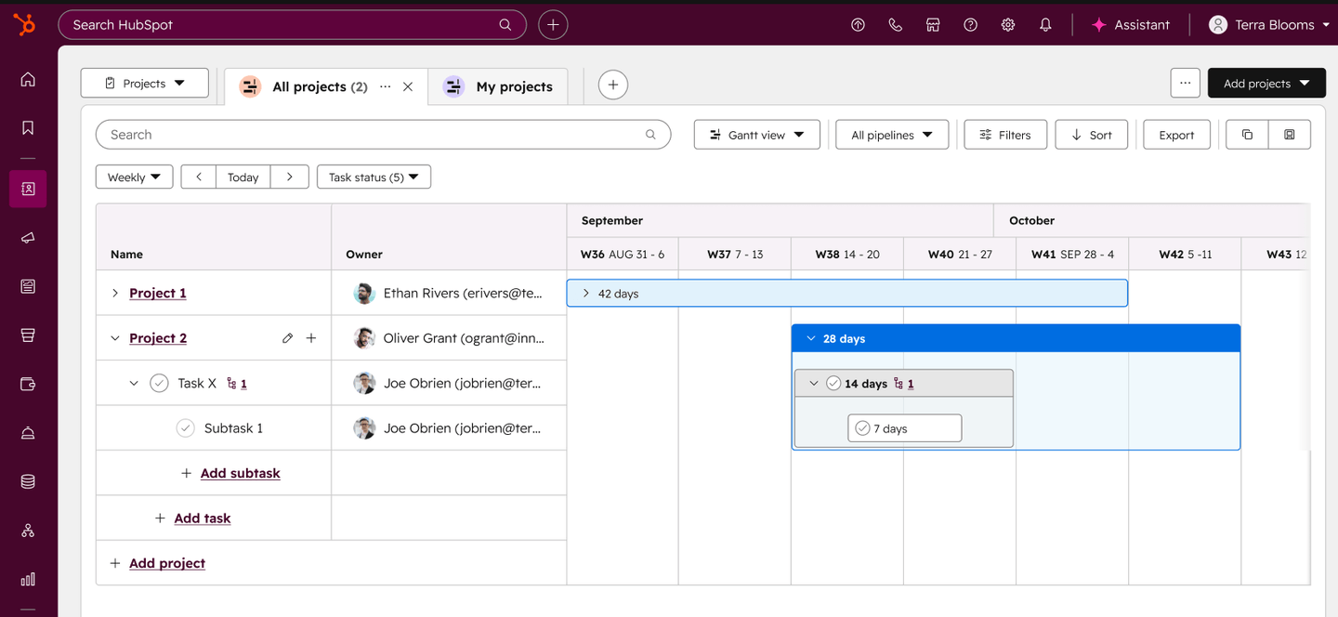Toggle completion circle on 7 days Gantt bar
The width and height of the screenshot is (1338, 617).
pyautogui.click(x=862, y=428)
